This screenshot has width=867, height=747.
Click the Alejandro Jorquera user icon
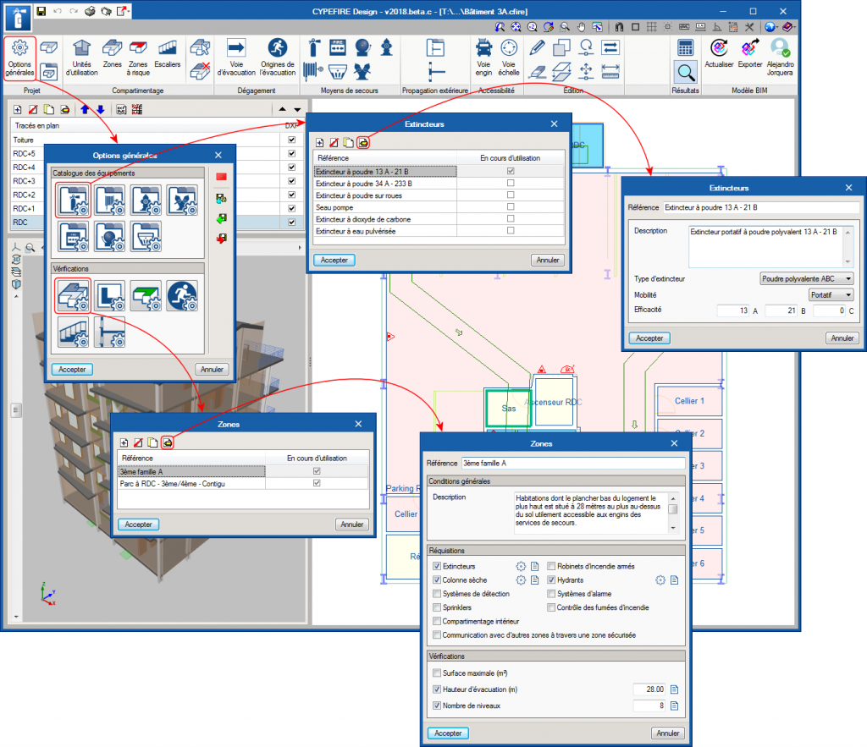(780, 58)
